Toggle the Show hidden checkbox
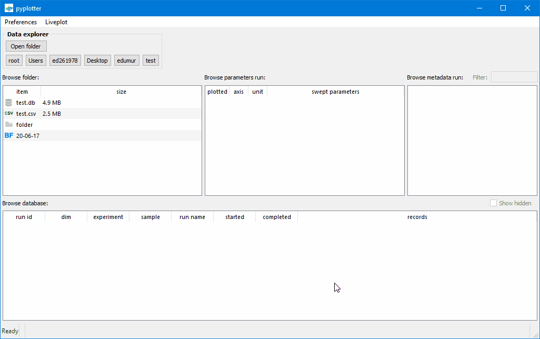The width and height of the screenshot is (540, 339). coord(493,203)
